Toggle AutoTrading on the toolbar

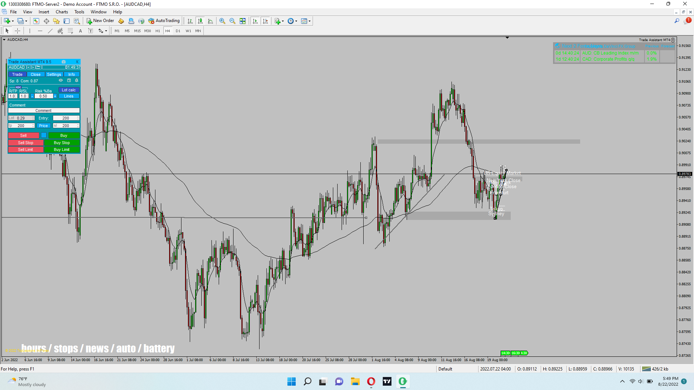click(x=164, y=21)
